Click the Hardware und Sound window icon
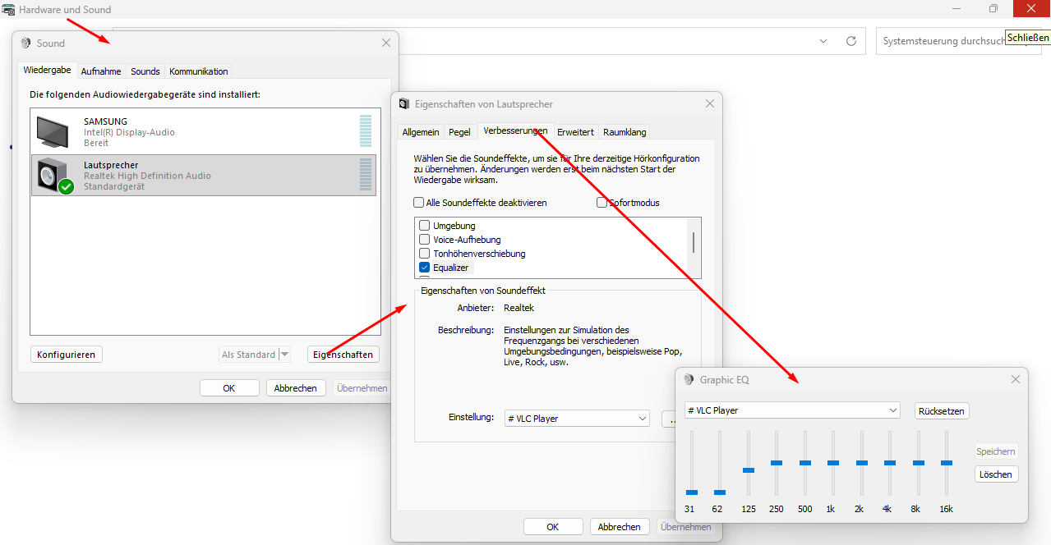This screenshot has height=545, width=1051. click(8, 10)
